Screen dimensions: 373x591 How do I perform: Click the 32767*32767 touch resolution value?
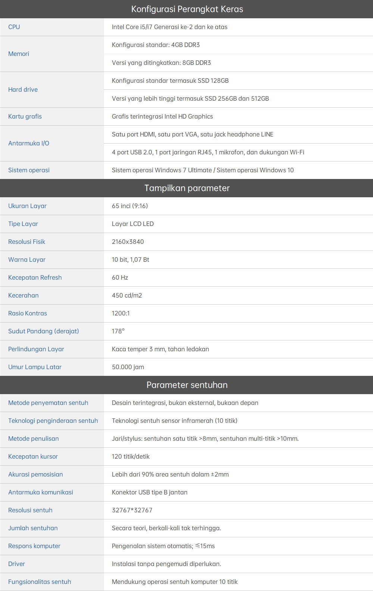click(132, 510)
